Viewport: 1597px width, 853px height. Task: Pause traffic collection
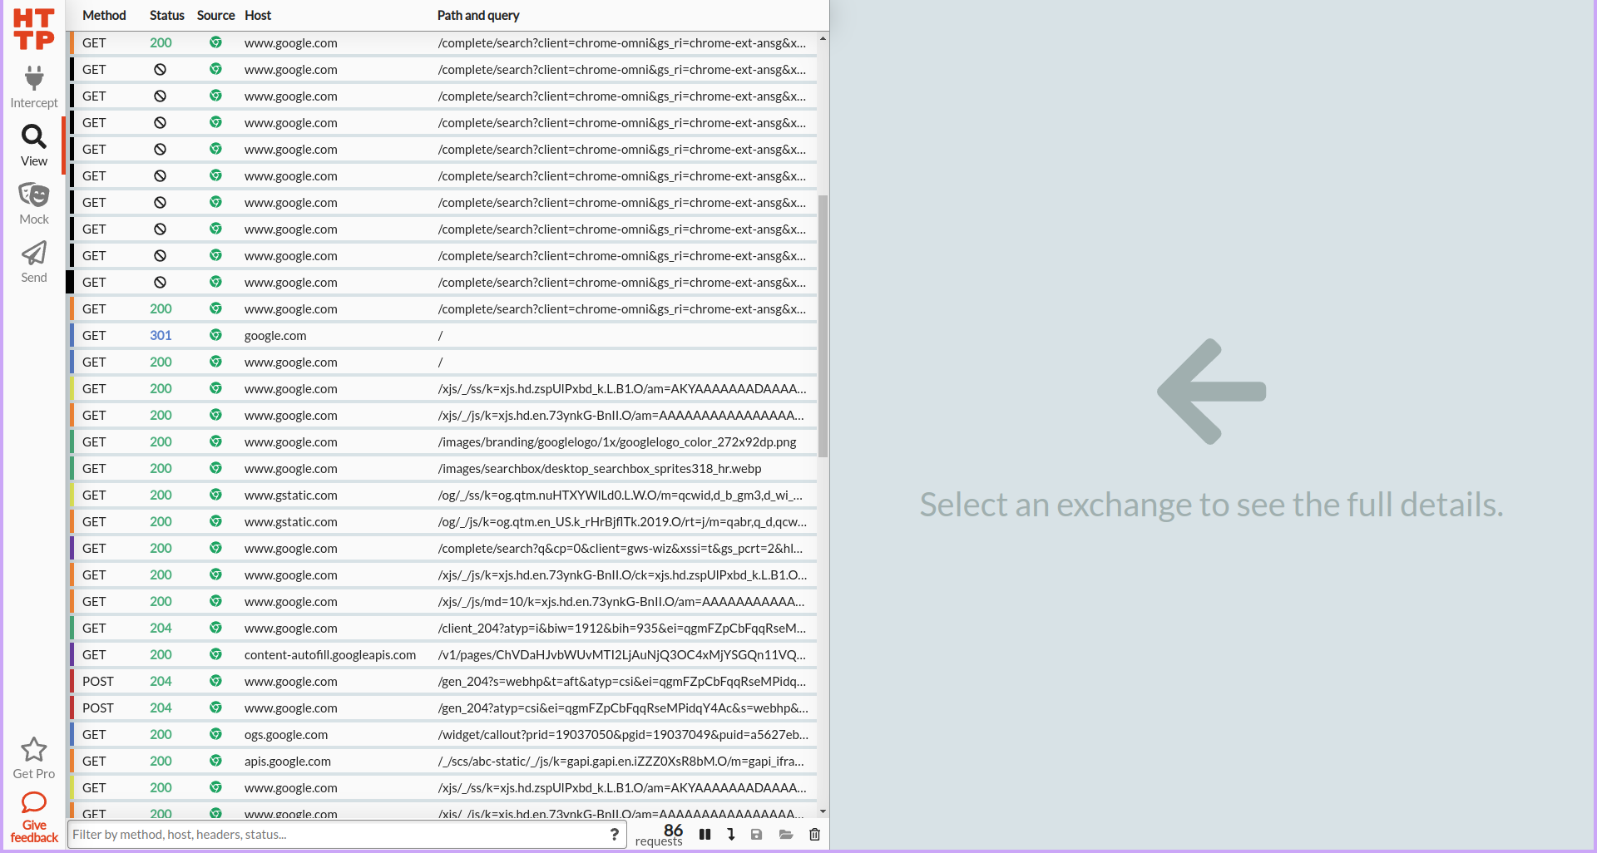click(x=705, y=835)
